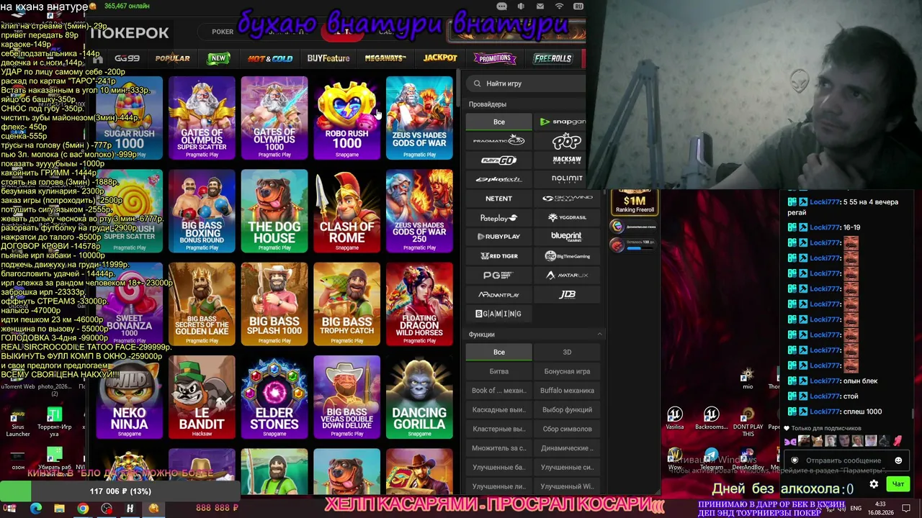Image resolution: width=922 pixels, height=518 pixels.
Task: Filter by the AvatarUX provider logo
Action: tap(566, 275)
